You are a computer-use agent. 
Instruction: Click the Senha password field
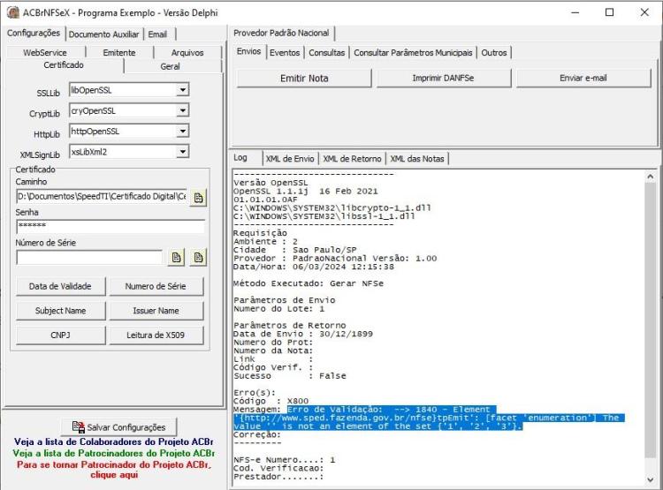(110, 226)
